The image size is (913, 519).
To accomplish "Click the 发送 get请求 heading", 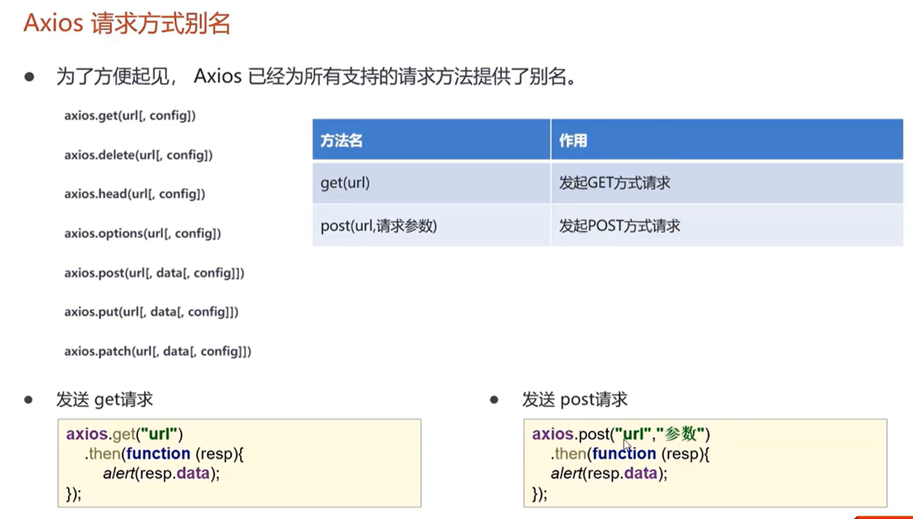I will [104, 400].
